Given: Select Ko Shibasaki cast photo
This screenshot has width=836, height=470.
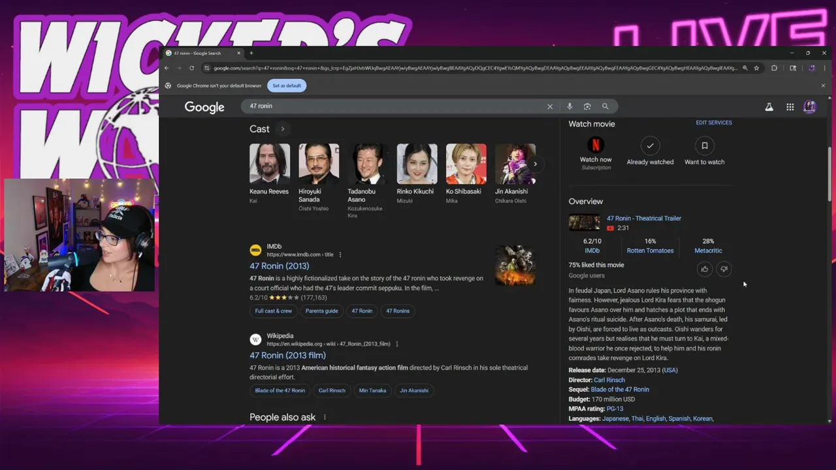Looking at the screenshot, I should 466,164.
